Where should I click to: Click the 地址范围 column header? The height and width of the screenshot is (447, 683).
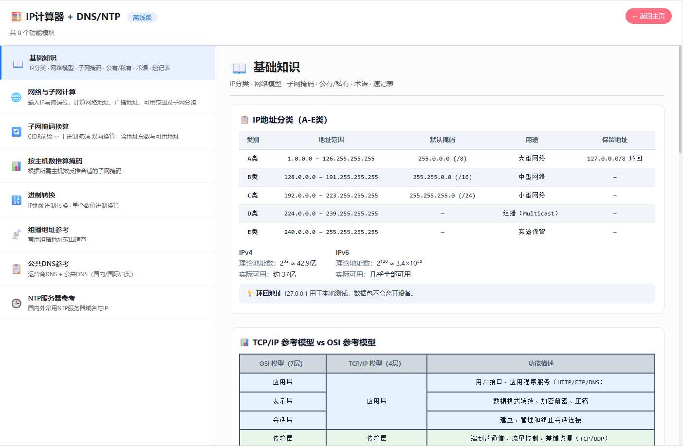331,140
